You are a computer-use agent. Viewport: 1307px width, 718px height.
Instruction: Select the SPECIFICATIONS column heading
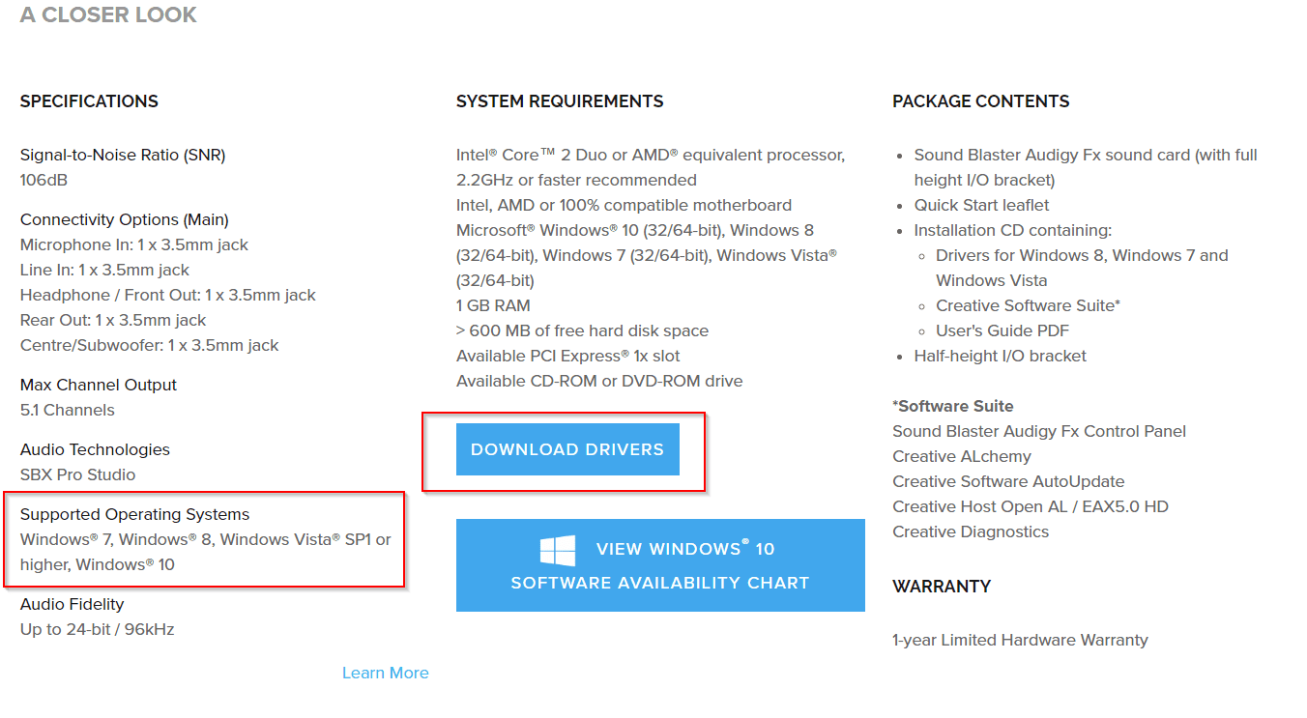(x=88, y=101)
